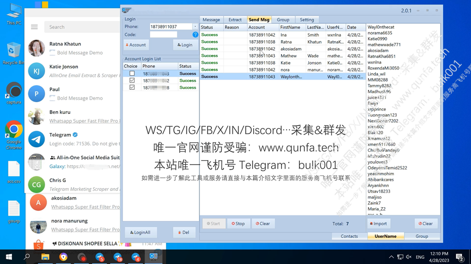This screenshot has width=471, height=264.
Task: Click the Login button
Action: [x=185, y=45]
